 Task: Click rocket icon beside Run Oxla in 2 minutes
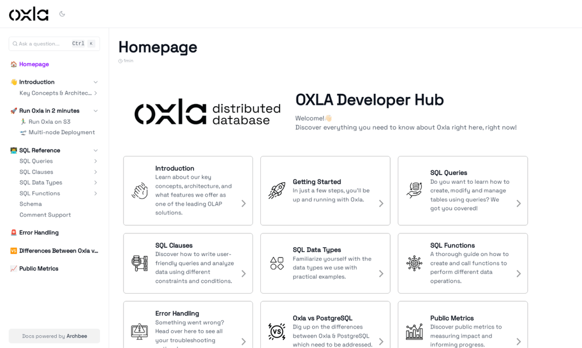click(x=13, y=110)
